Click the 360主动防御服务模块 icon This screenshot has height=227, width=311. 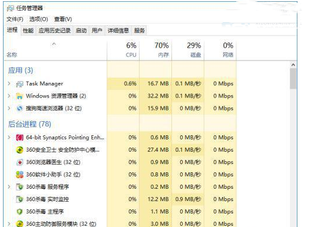tap(19, 223)
